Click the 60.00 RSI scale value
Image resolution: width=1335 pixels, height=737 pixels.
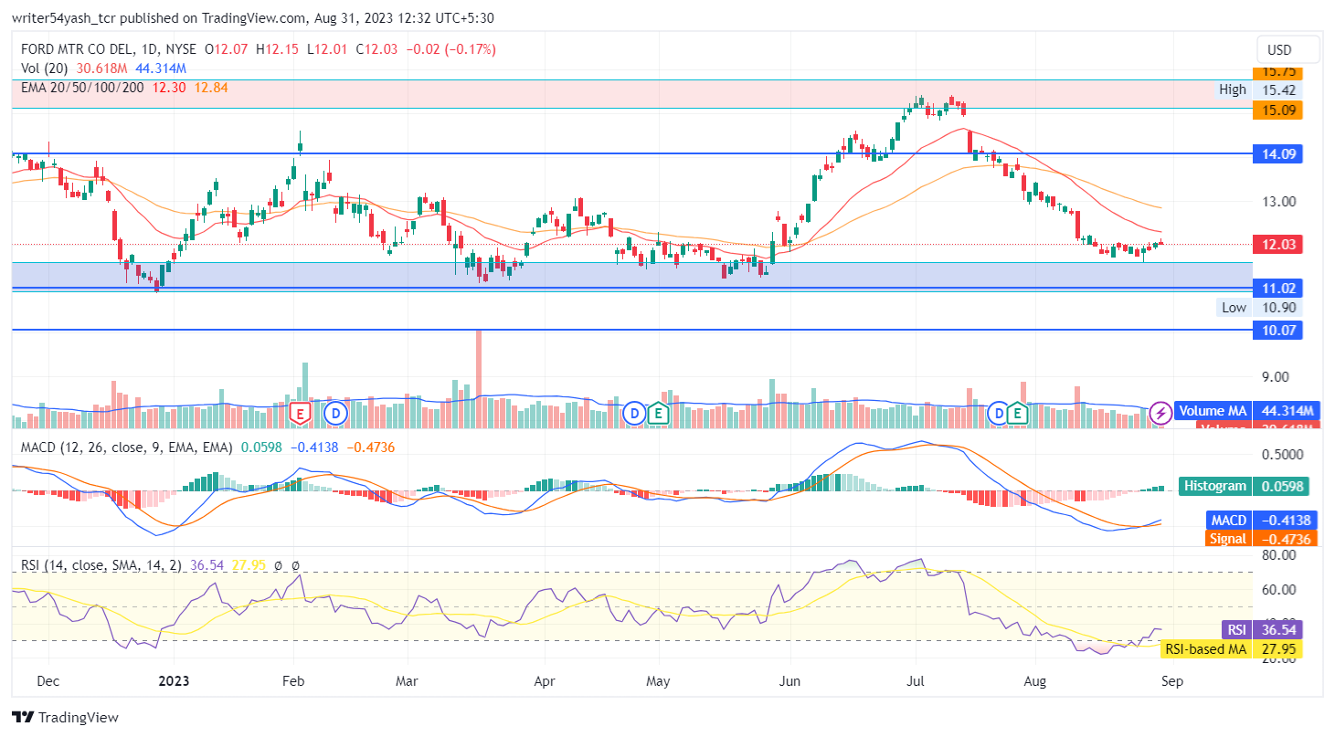pyautogui.click(x=1278, y=589)
